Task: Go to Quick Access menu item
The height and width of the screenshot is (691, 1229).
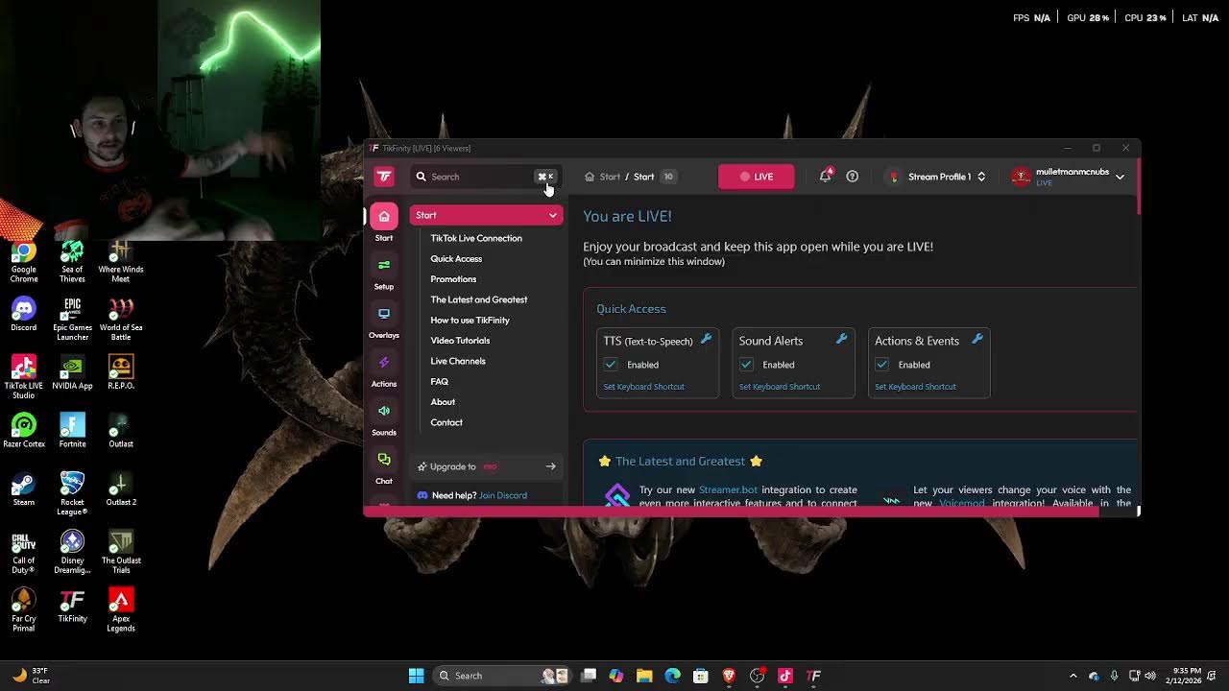Action: coord(456,259)
